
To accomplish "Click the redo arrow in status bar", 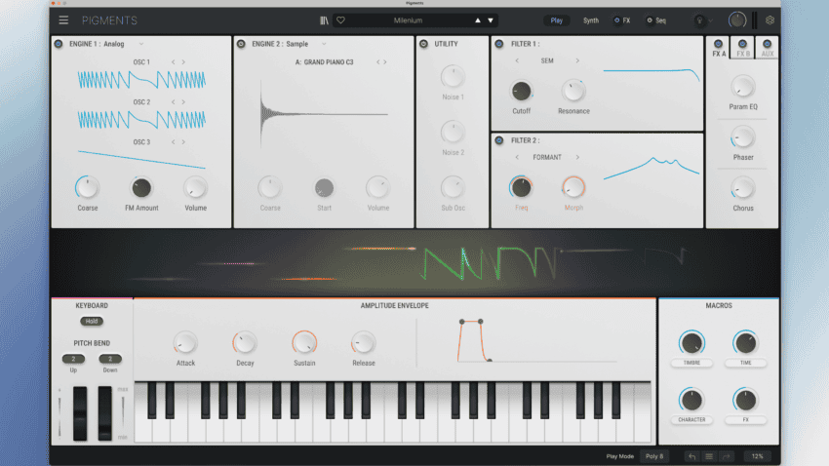I will tap(726, 456).
